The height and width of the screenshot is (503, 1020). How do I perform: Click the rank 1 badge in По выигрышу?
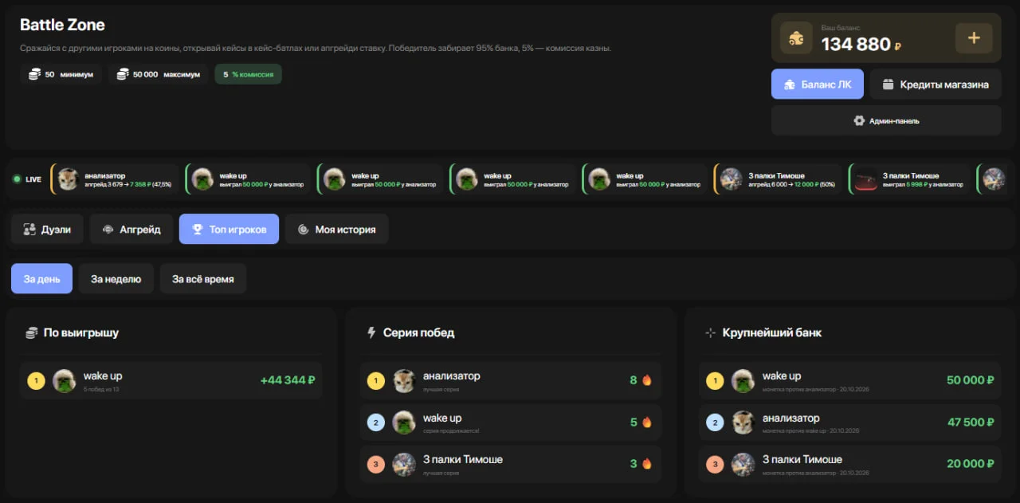point(36,380)
